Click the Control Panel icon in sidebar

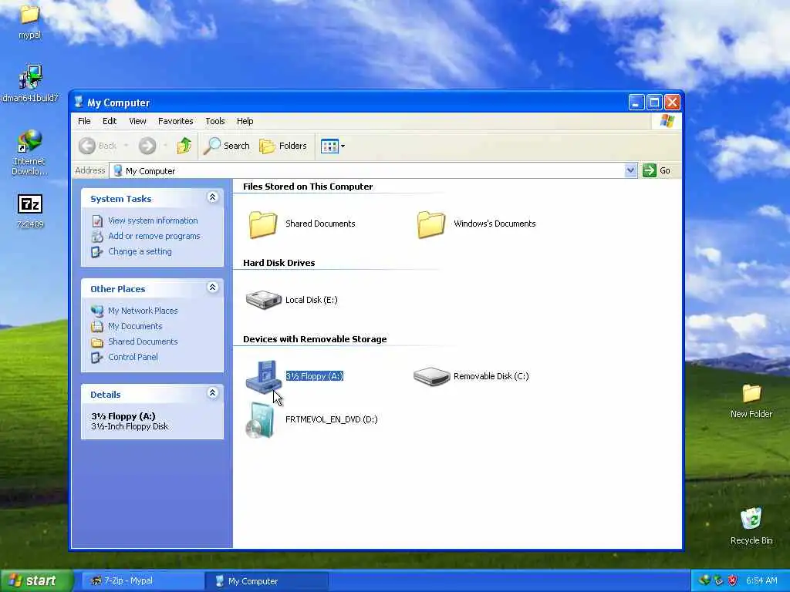[97, 358]
